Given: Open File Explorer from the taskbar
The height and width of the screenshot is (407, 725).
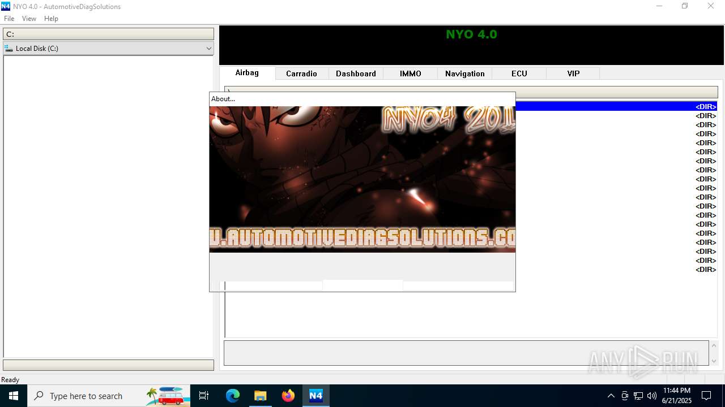Looking at the screenshot, I should (x=261, y=396).
